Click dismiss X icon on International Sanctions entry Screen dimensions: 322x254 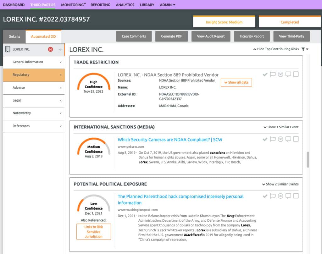tap(280, 139)
